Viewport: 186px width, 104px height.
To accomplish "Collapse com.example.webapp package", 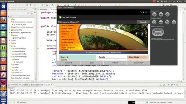I will (x=11, y=22).
